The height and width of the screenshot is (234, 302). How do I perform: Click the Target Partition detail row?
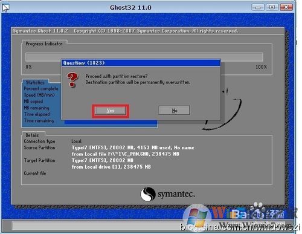(x=88, y=163)
